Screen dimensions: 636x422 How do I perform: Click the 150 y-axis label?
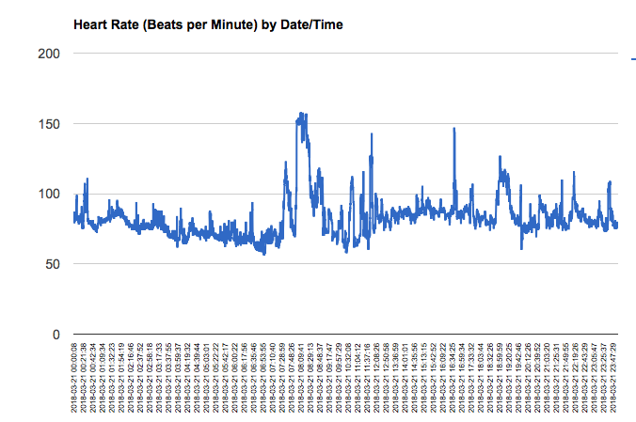[49, 124]
